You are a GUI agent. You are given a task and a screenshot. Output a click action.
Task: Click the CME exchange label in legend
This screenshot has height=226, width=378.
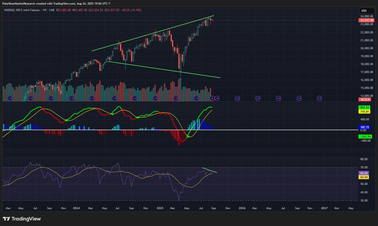(x=52, y=10)
